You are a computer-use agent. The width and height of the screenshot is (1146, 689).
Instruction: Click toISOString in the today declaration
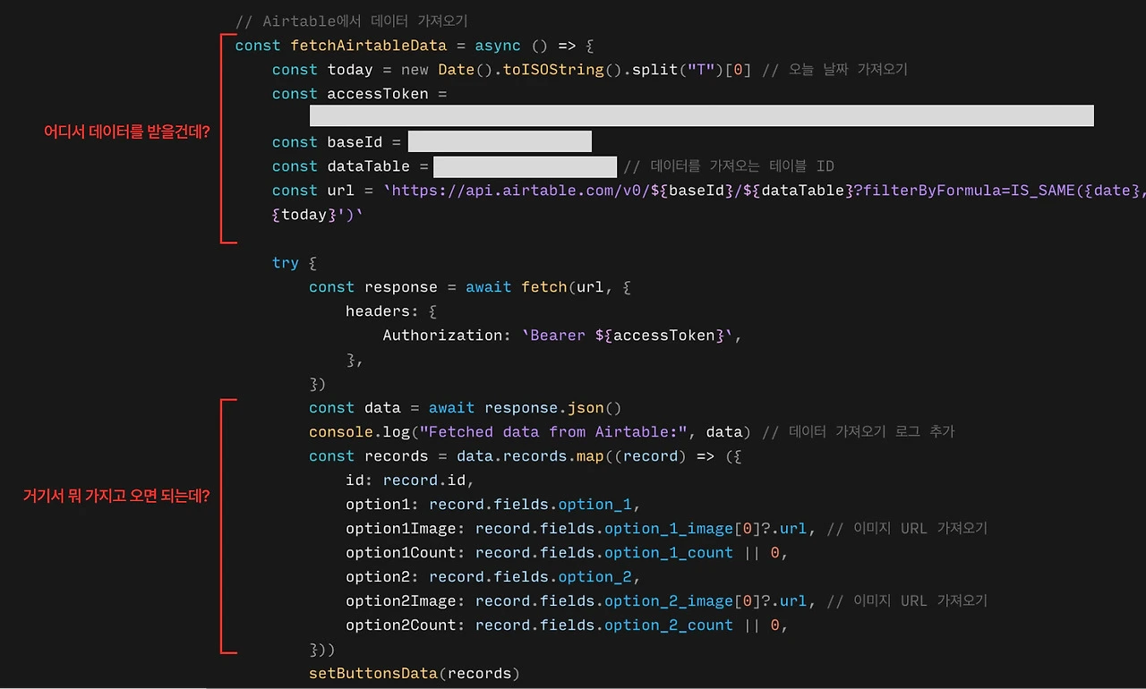(553, 70)
